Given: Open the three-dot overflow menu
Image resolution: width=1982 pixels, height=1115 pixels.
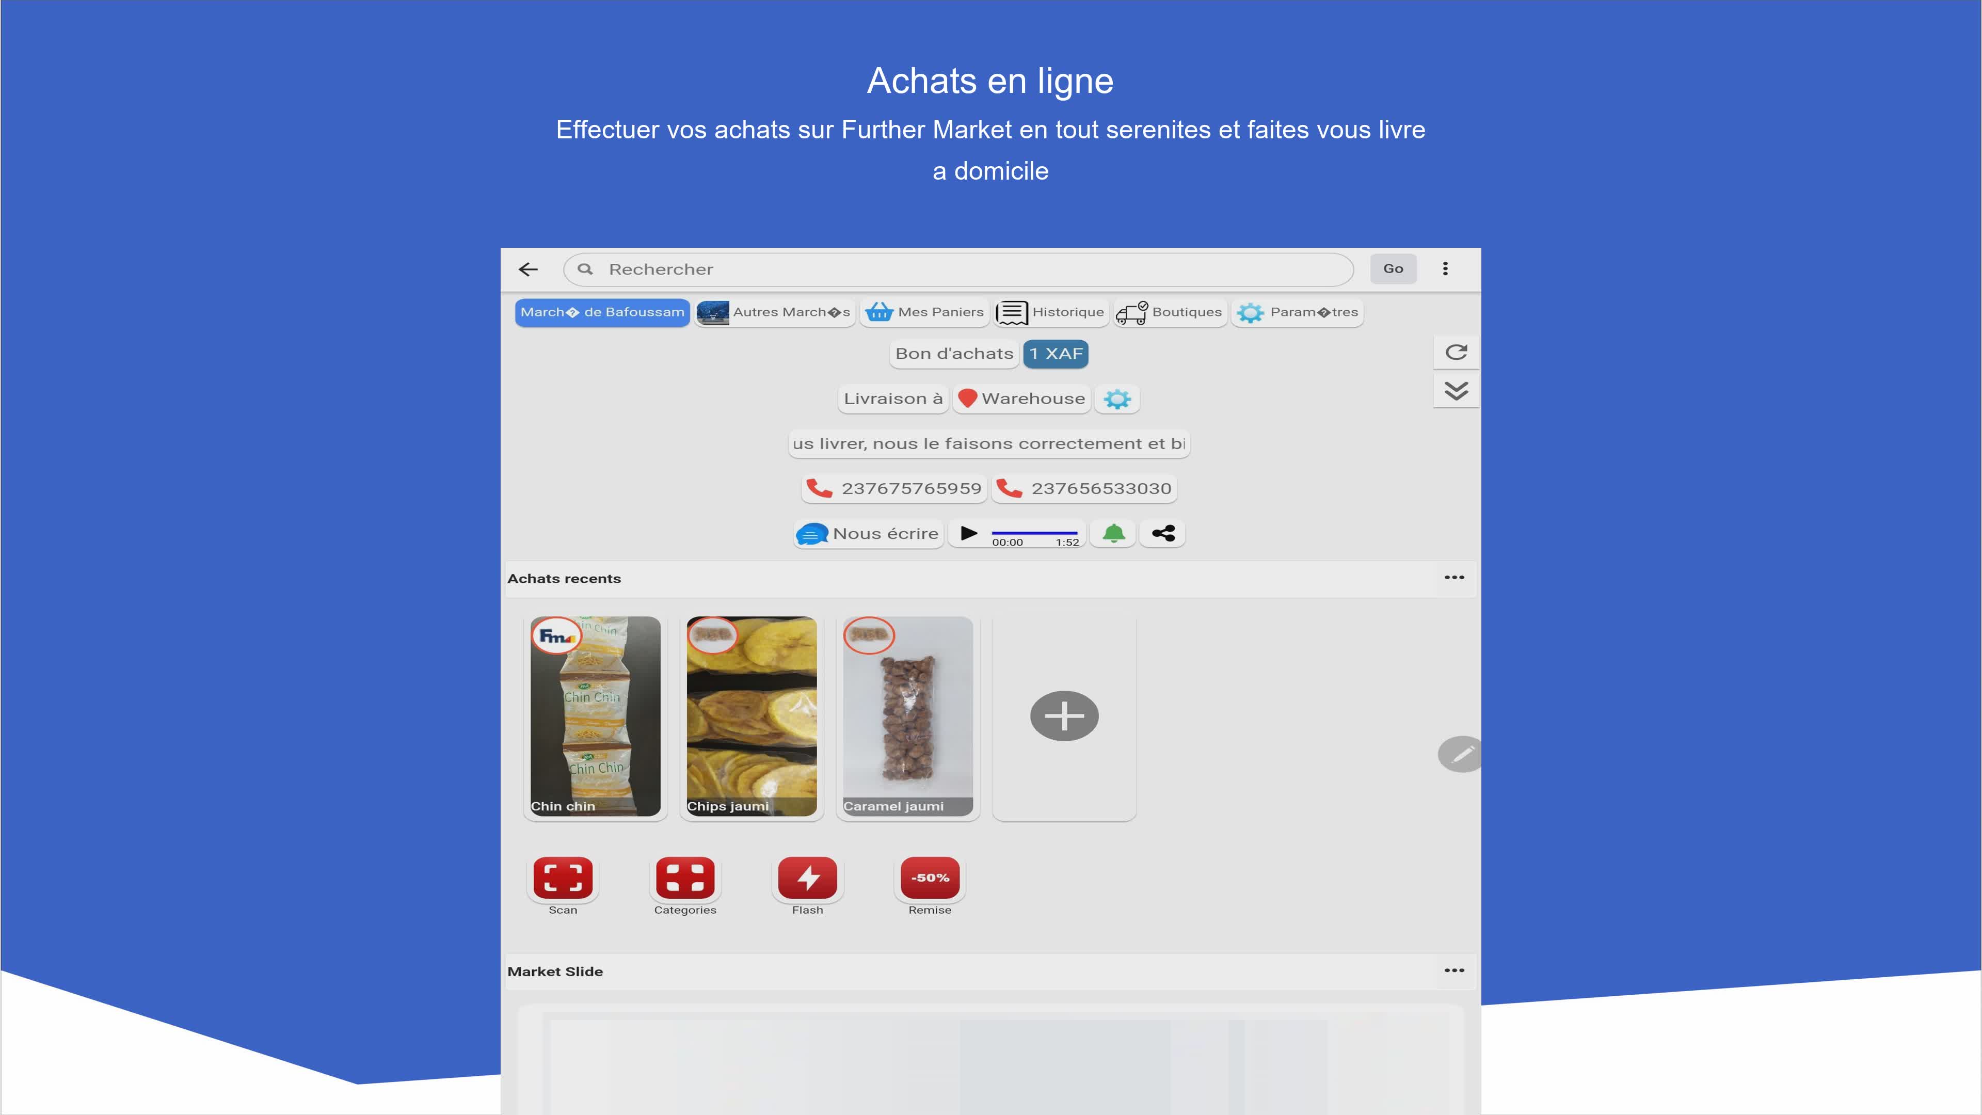Looking at the screenshot, I should [1445, 268].
